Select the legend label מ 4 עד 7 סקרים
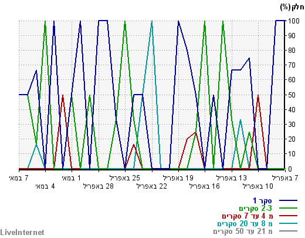Image resolution: width=305 pixels, height=238 pixels. 247,216
